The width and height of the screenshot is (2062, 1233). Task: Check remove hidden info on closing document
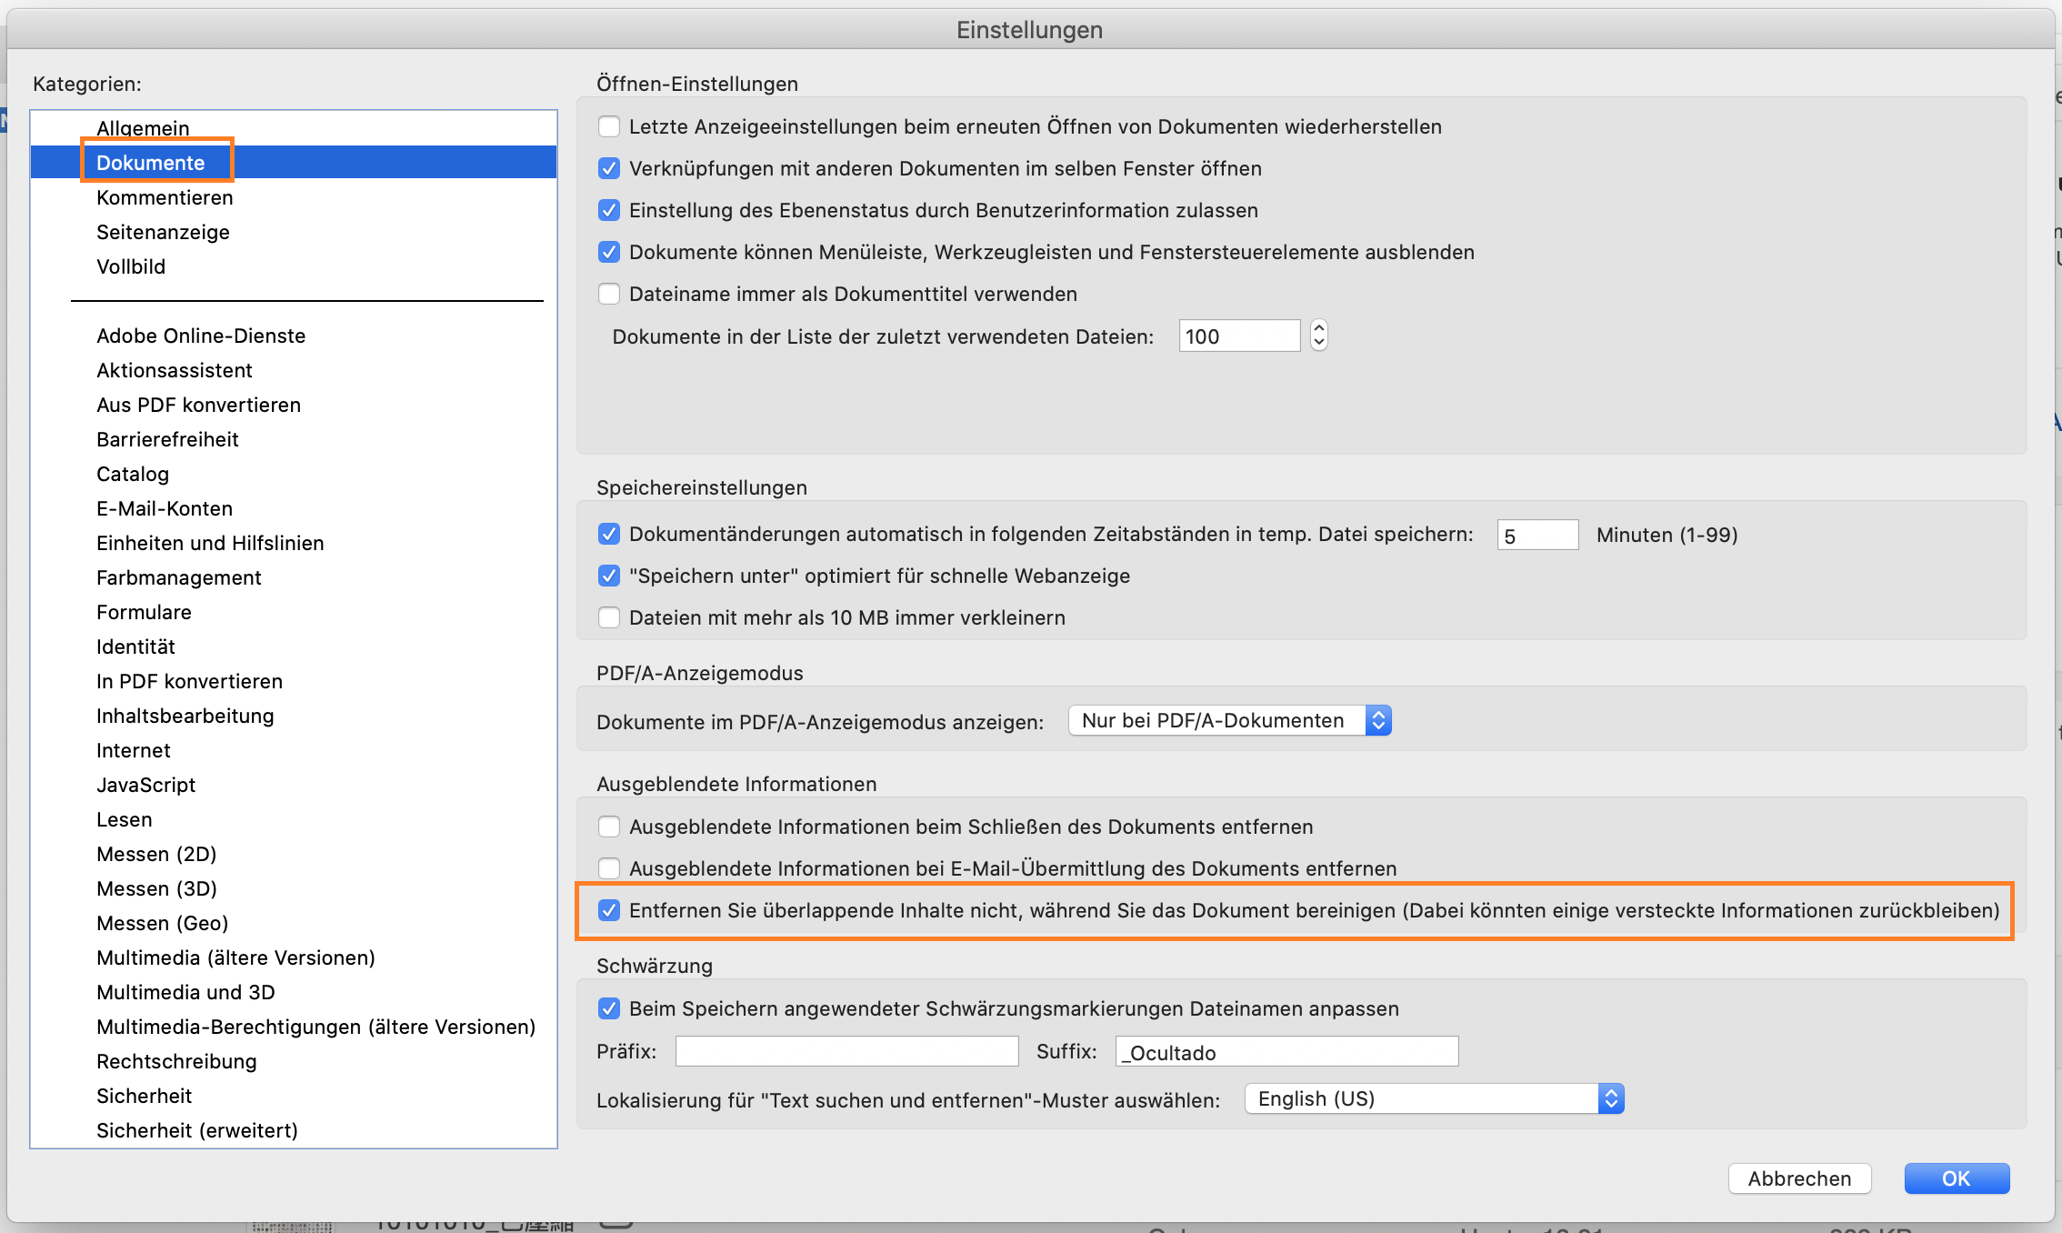[609, 827]
